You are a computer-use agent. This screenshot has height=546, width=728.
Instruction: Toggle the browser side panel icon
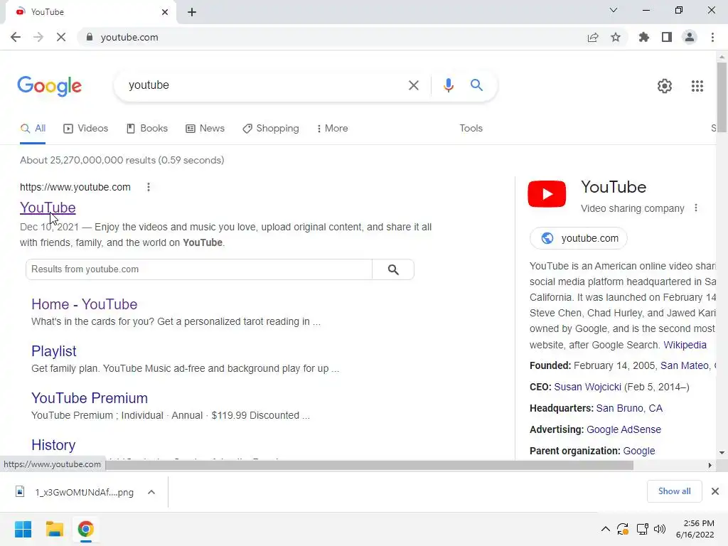pos(667,37)
